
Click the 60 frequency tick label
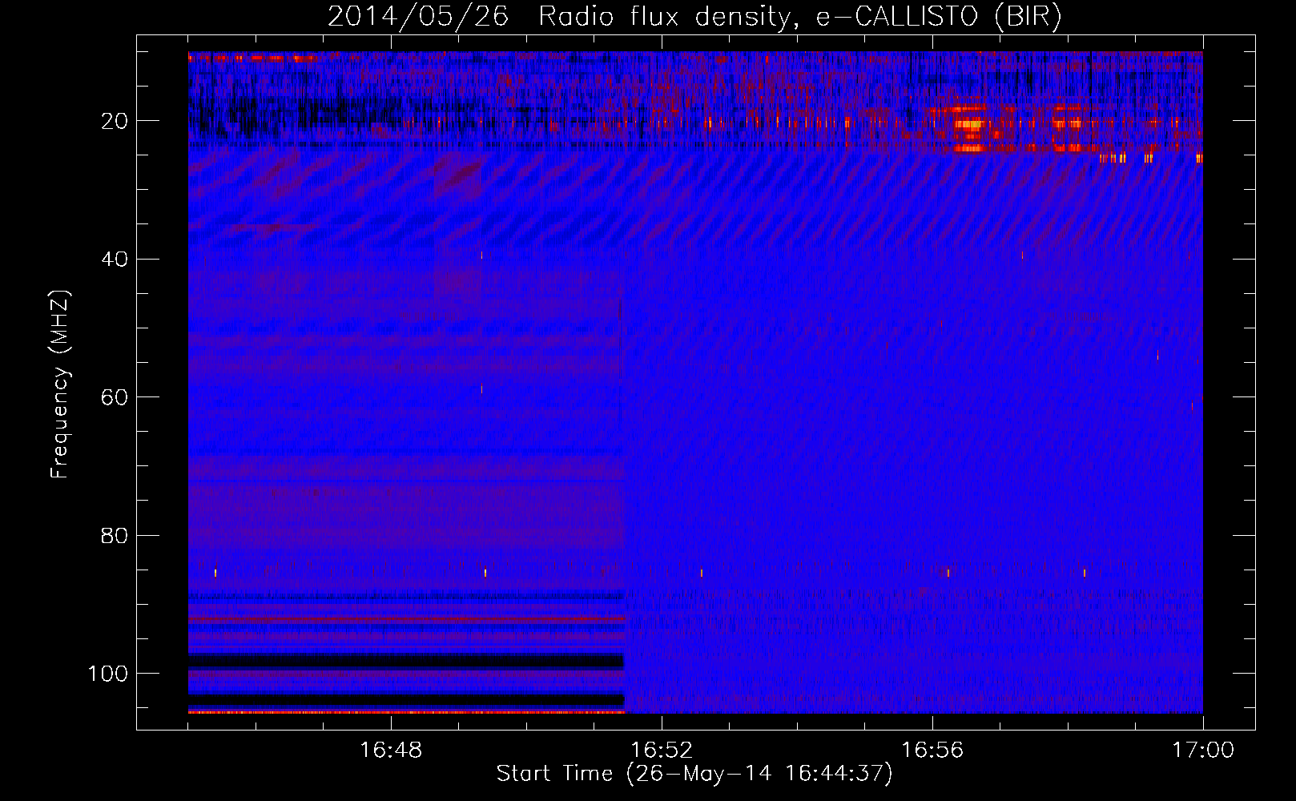click(x=115, y=397)
